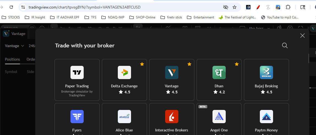Open the tab search icon
316x135 pixels.
(303, 7)
